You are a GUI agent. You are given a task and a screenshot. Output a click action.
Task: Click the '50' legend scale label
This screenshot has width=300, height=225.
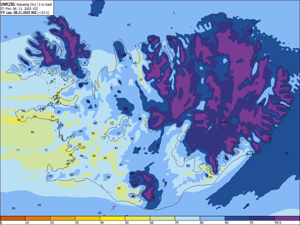(127, 223)
